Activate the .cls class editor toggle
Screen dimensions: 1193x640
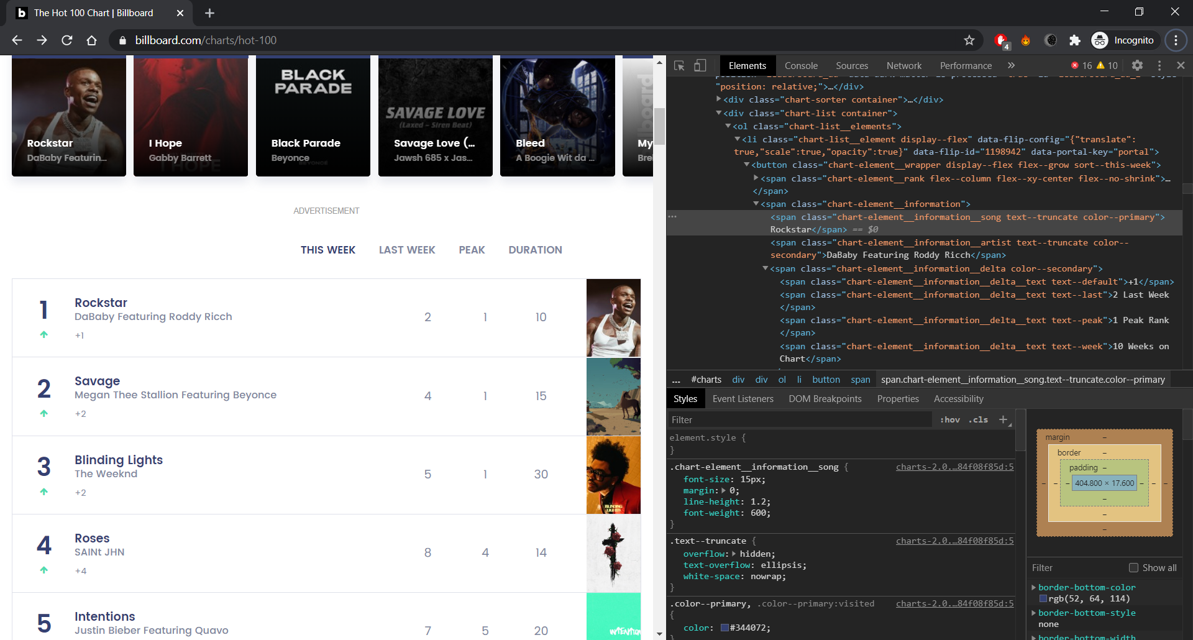click(977, 419)
